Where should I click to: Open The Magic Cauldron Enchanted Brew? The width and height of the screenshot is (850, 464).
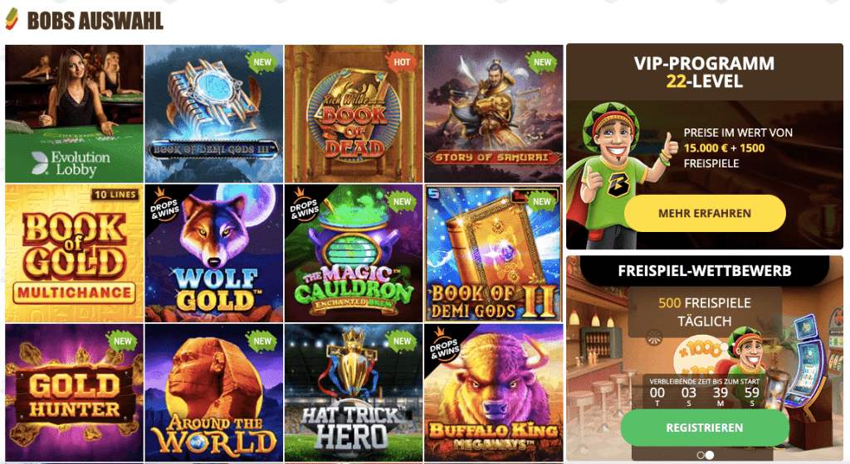pyautogui.click(x=354, y=253)
